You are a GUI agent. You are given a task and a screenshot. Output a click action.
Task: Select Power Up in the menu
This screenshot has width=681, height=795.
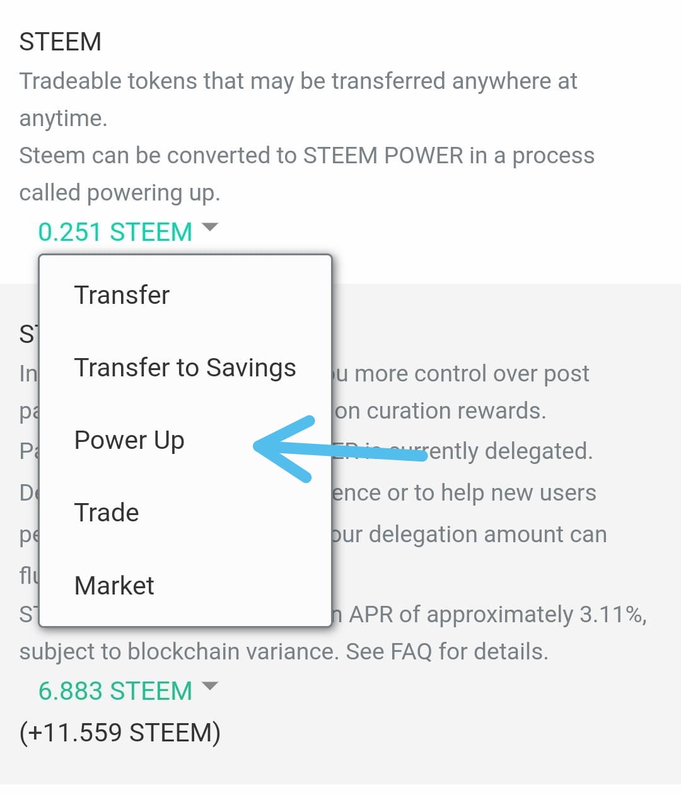[x=129, y=440]
